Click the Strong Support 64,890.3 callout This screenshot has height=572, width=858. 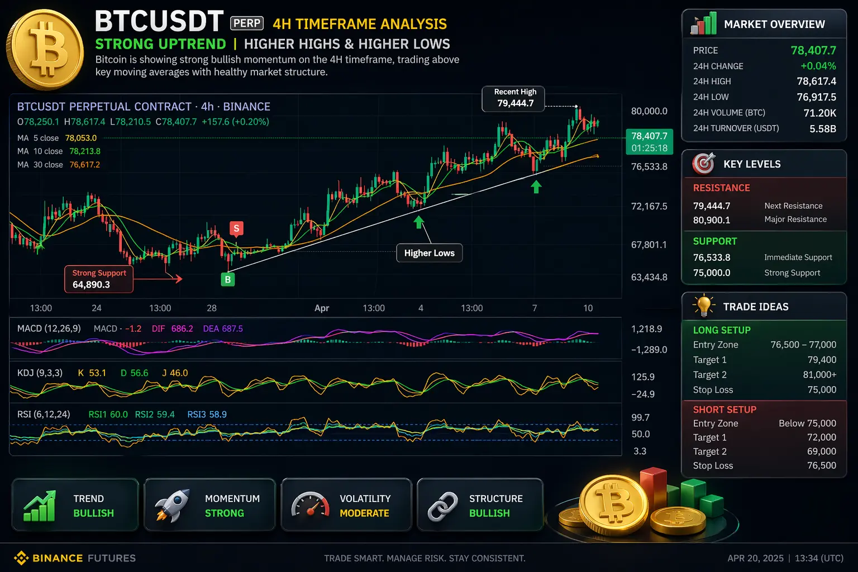(x=99, y=279)
